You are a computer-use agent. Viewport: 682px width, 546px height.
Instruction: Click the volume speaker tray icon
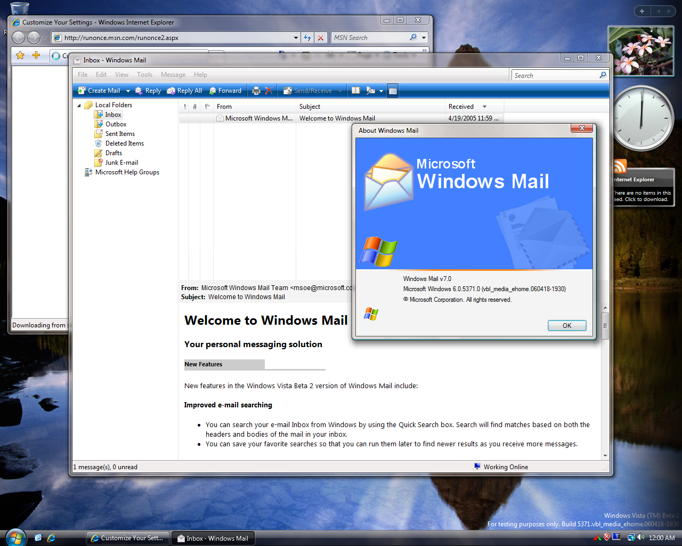pyautogui.click(x=641, y=537)
